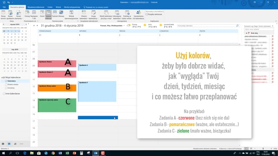Select the light blue Tuesday appointment at 9:00

point(97,67)
